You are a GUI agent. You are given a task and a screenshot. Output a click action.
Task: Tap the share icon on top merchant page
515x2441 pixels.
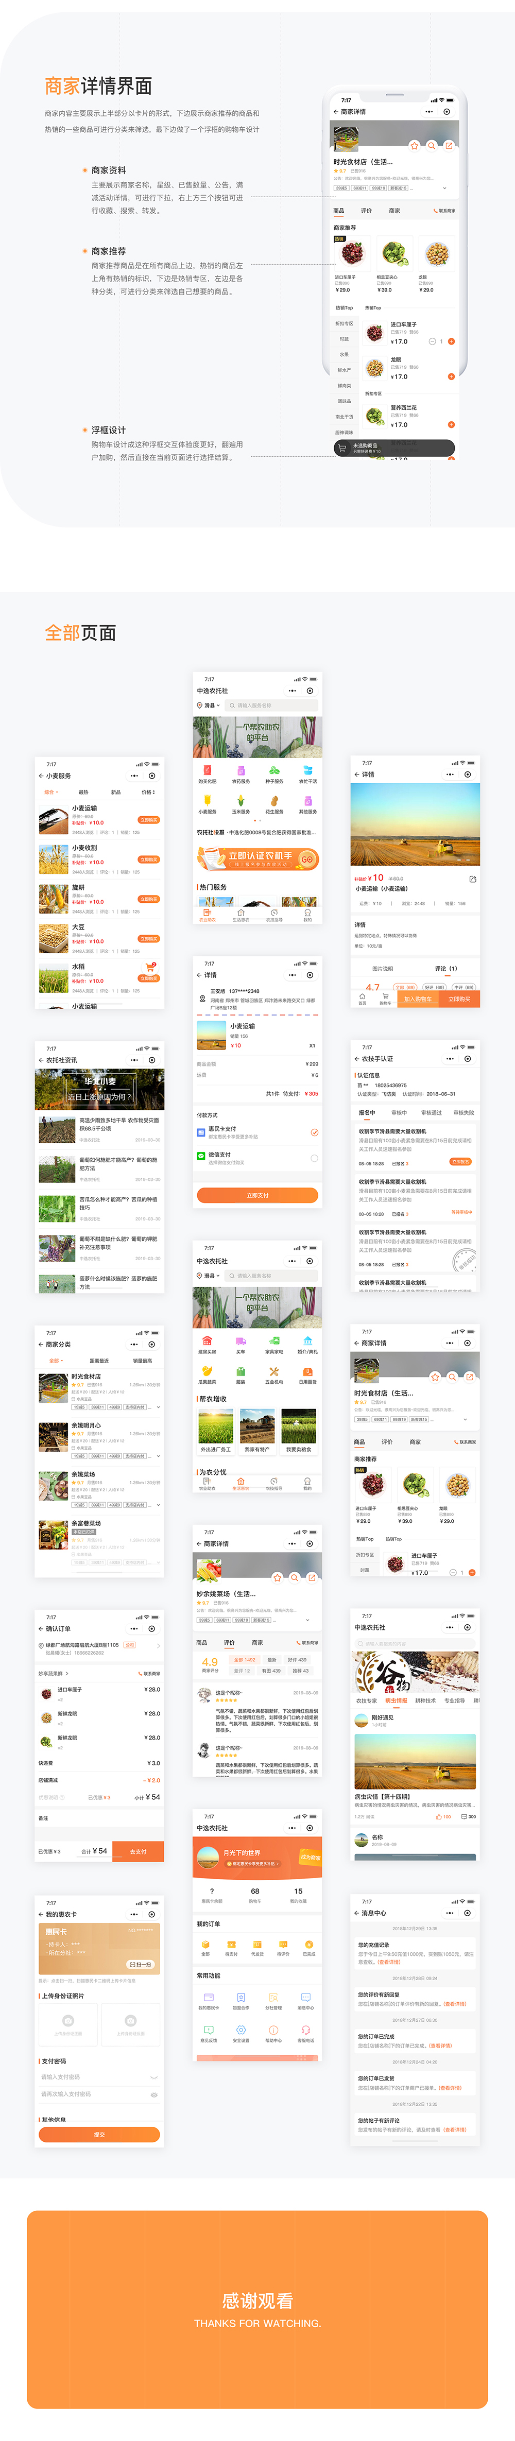click(449, 145)
